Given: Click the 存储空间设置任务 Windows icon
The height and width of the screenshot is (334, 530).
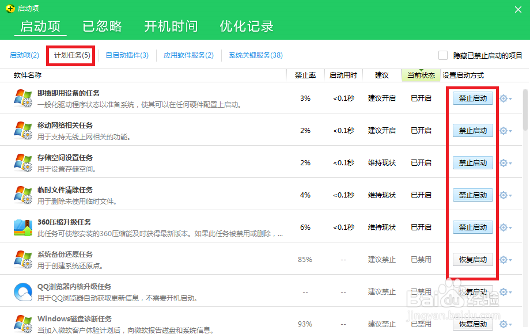Looking at the screenshot, I should coord(24,163).
